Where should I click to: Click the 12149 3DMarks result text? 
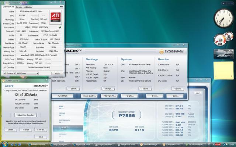pos(26,95)
